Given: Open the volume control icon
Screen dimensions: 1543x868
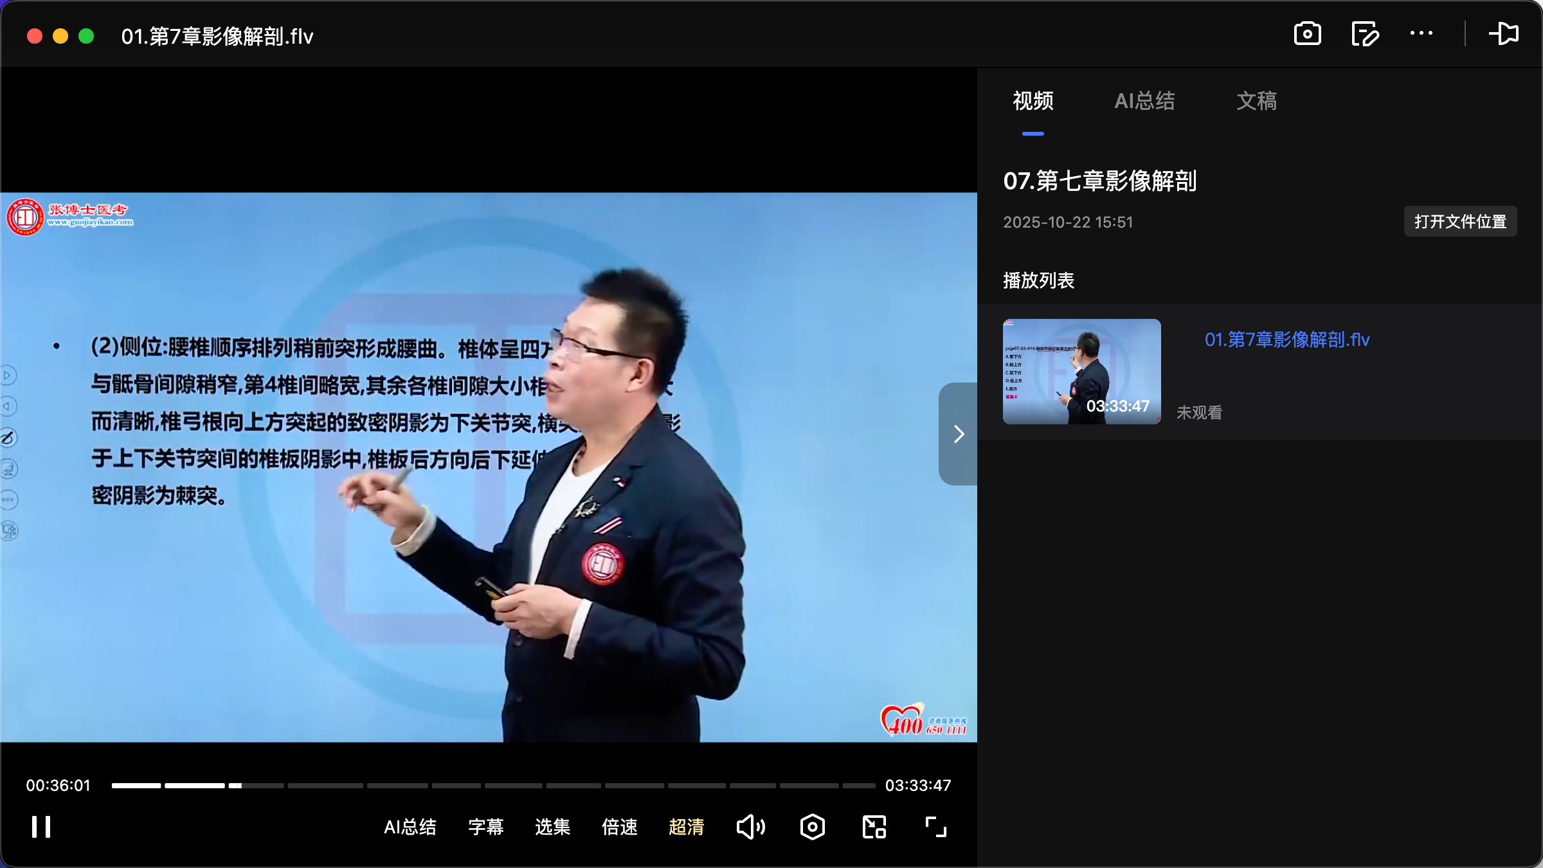Looking at the screenshot, I should (x=751, y=827).
